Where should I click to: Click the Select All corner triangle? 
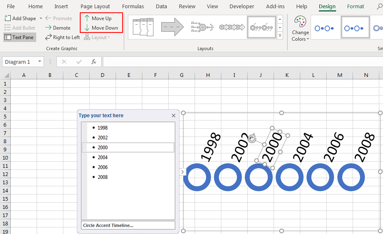pyautogui.click(x=6, y=75)
